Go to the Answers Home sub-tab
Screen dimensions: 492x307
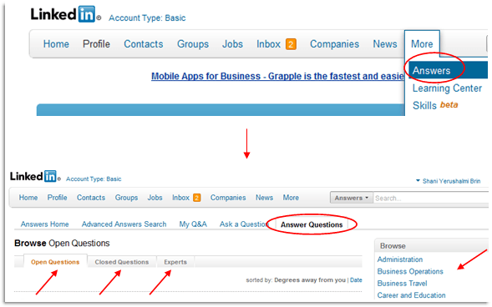click(44, 224)
